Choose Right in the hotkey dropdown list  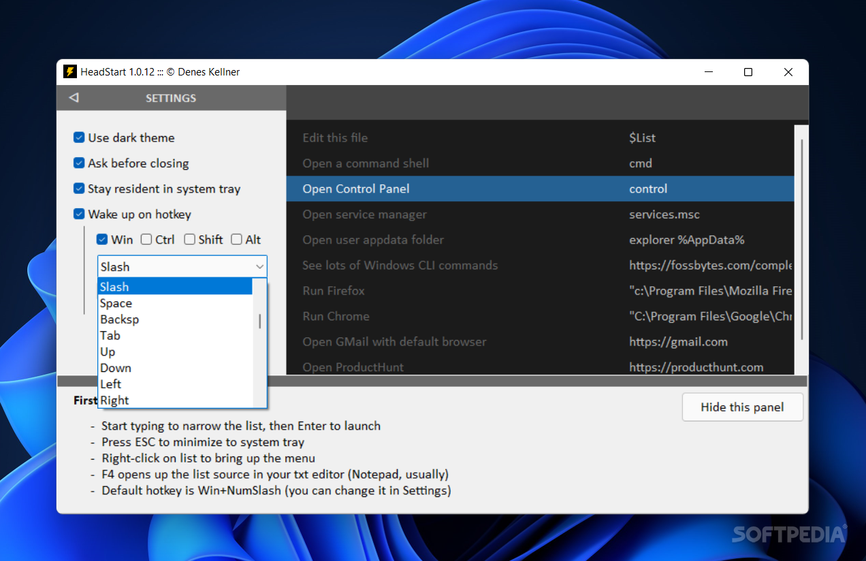coord(175,401)
